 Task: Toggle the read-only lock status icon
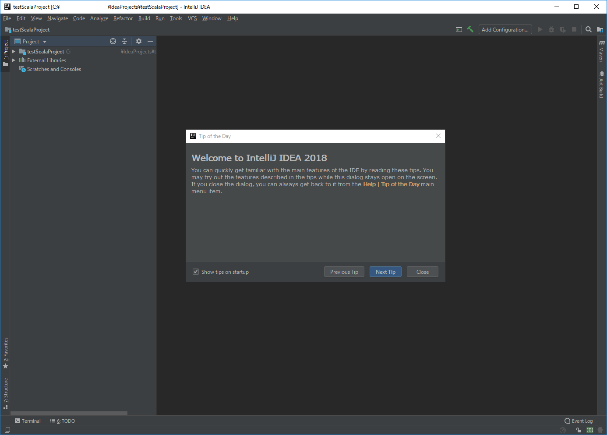[x=579, y=430]
